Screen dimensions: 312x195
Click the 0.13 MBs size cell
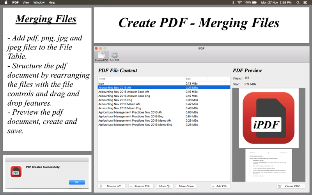click(x=191, y=83)
